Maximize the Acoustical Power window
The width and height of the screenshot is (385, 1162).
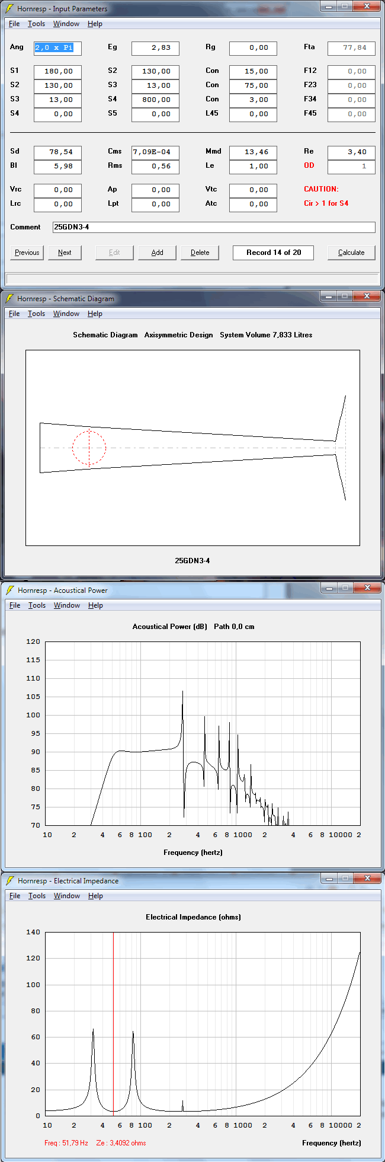(345, 588)
